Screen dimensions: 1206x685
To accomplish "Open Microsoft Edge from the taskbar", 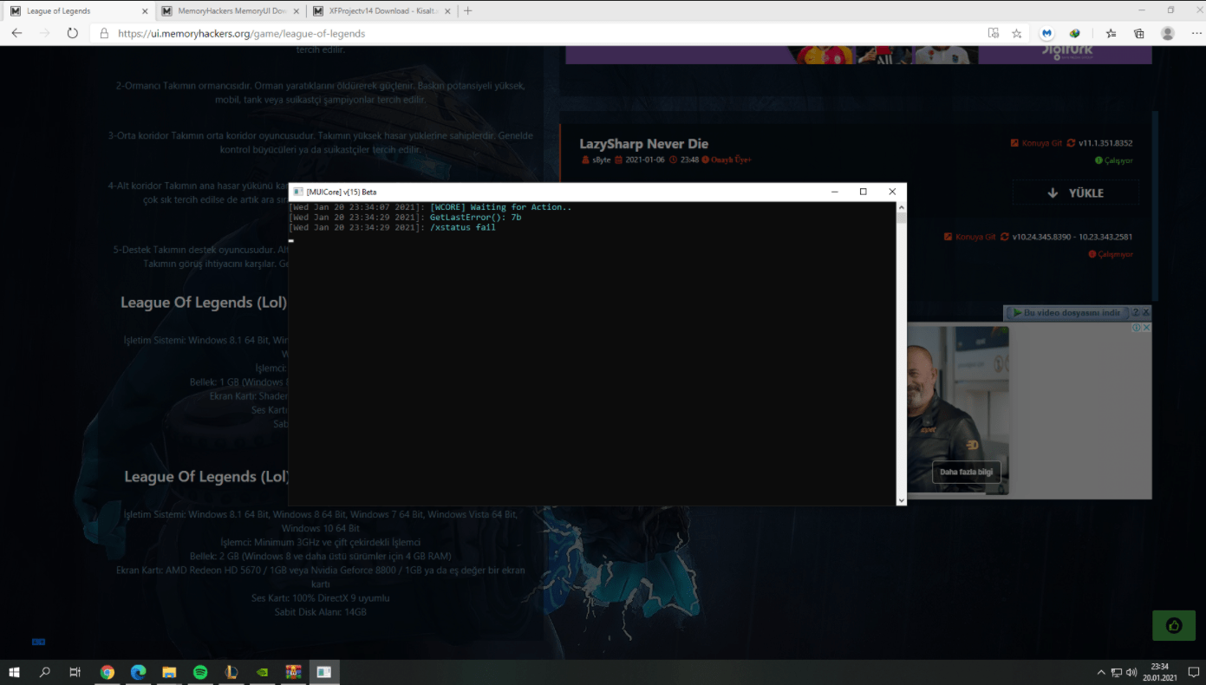I will (x=138, y=672).
